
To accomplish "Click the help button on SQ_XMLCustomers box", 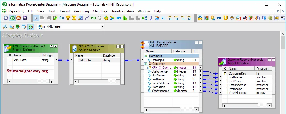I will [x=118, y=46].
